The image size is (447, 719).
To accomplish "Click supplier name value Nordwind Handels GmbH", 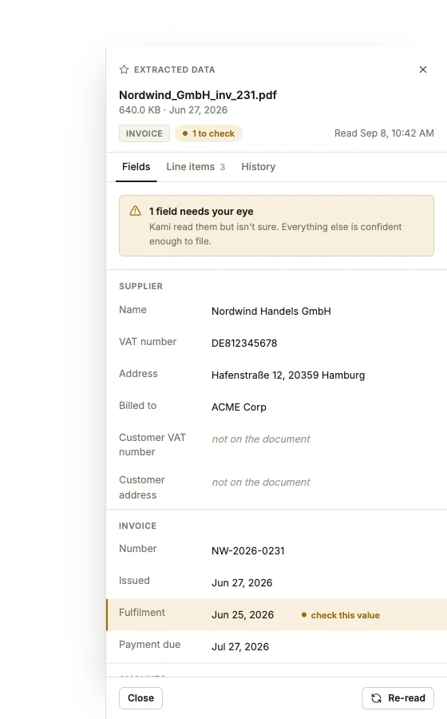I will click(271, 312).
